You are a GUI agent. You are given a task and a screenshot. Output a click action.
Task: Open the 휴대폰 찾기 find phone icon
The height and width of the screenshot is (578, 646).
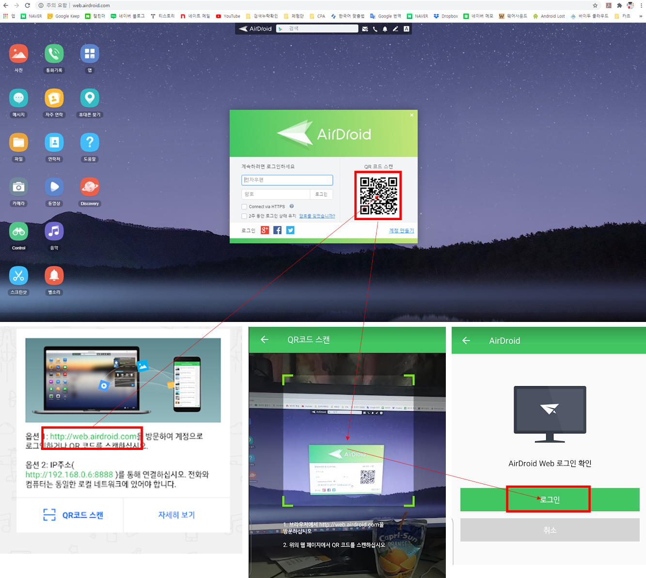click(90, 98)
